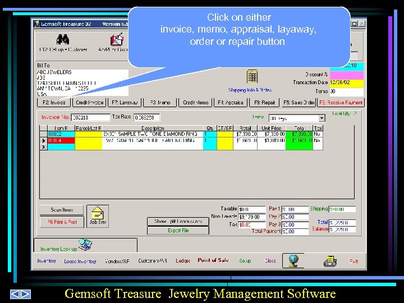Click the first row cyan item number cell
Screen dimensions: 404x303
[x=61, y=134]
